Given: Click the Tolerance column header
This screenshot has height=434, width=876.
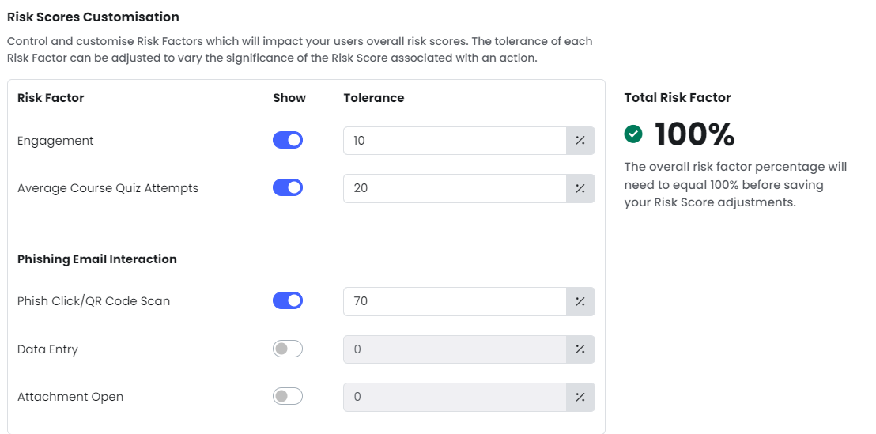Looking at the screenshot, I should (374, 98).
